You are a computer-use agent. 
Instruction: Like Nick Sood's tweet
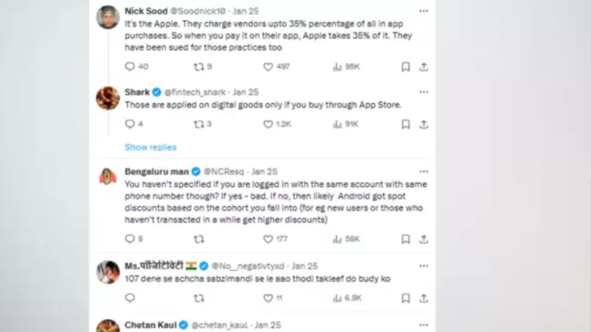point(268,67)
